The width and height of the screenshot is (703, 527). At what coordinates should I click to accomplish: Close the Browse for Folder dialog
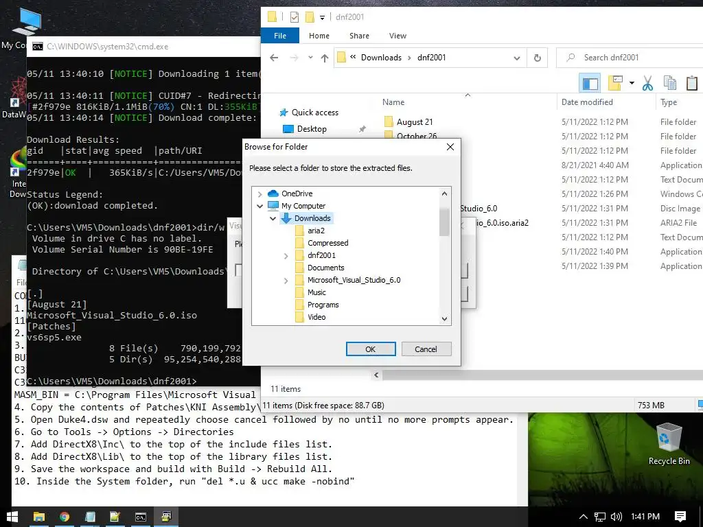point(450,147)
